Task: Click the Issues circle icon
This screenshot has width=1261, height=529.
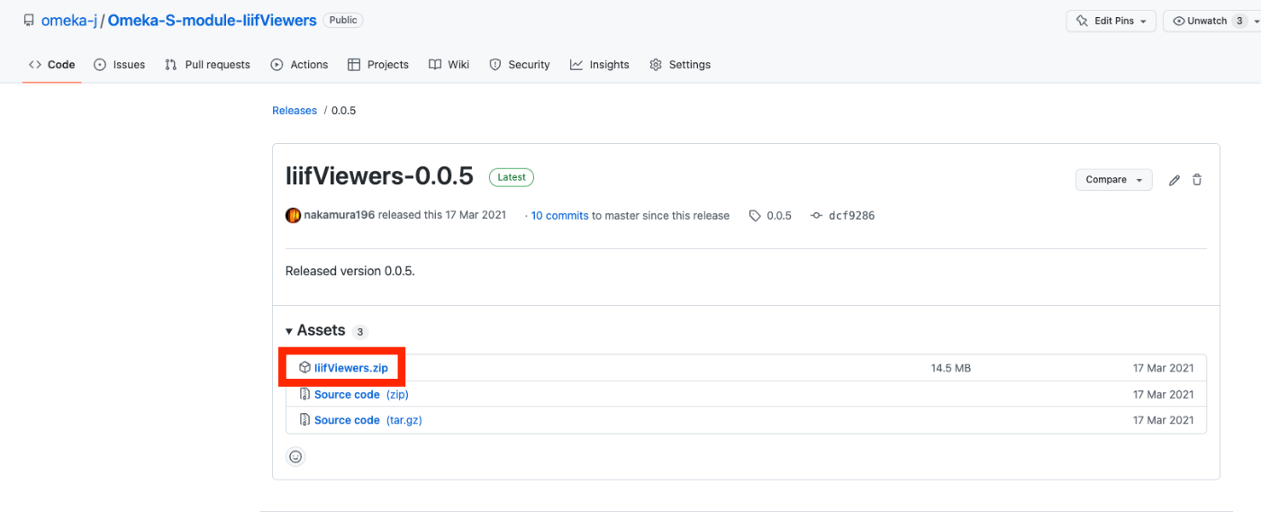Action: [x=100, y=65]
